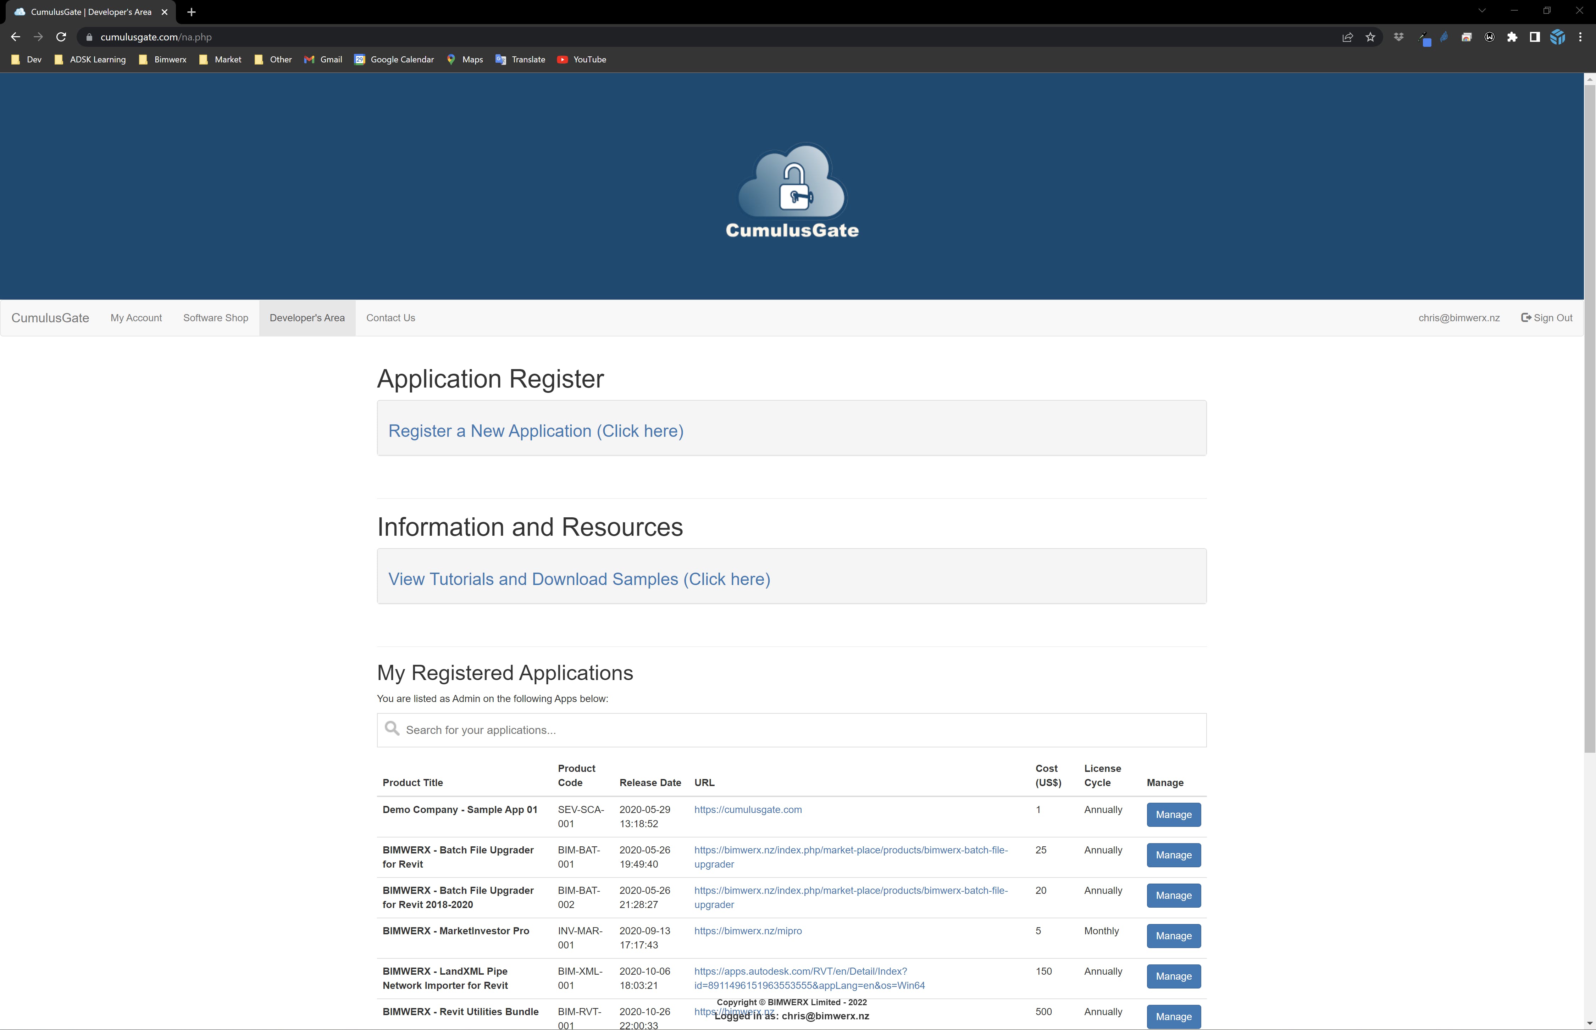Open the Gmail bookmark
The height and width of the screenshot is (1030, 1596).
[323, 60]
